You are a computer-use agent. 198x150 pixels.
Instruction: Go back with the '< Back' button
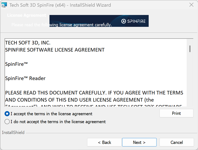104,142
